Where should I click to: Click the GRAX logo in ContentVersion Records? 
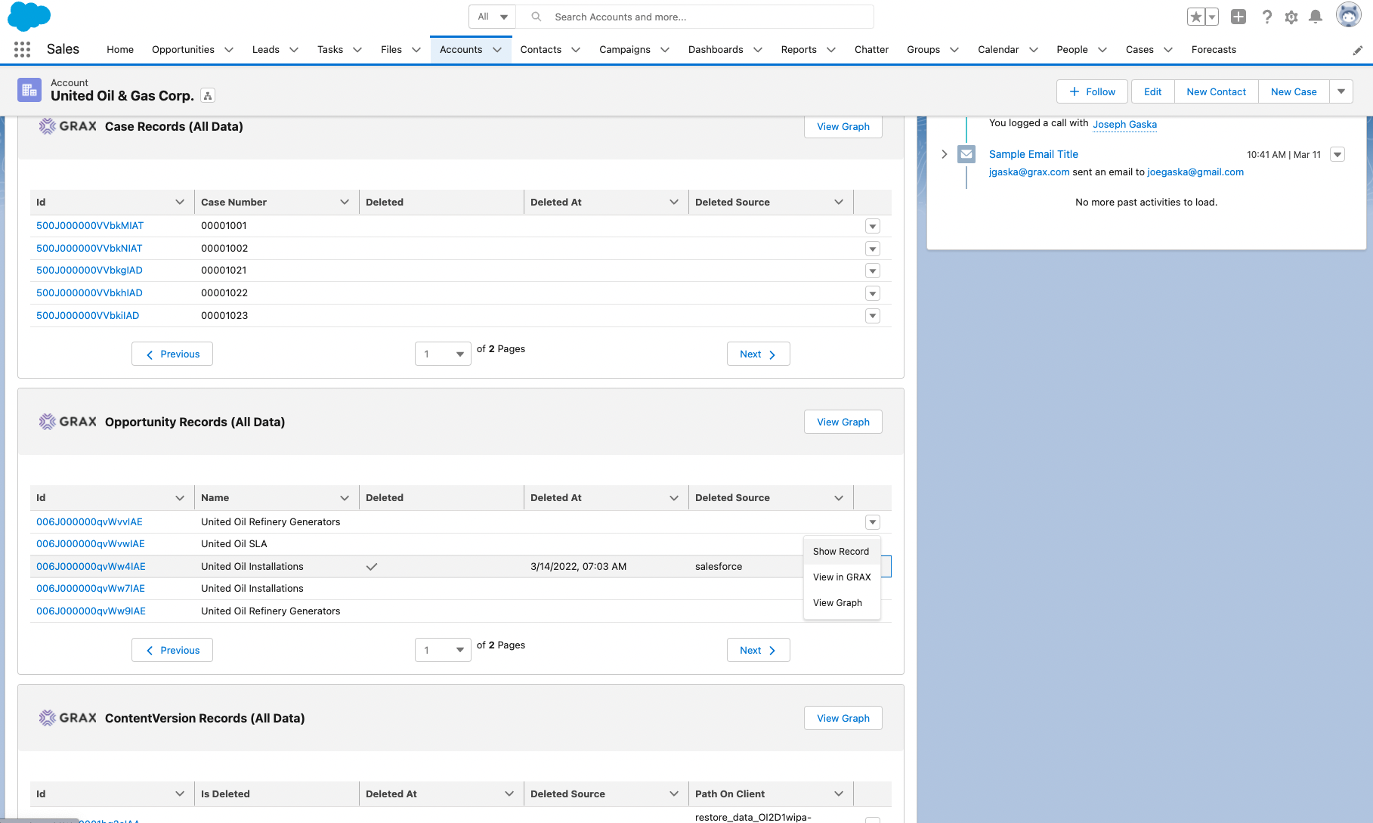[68, 718]
